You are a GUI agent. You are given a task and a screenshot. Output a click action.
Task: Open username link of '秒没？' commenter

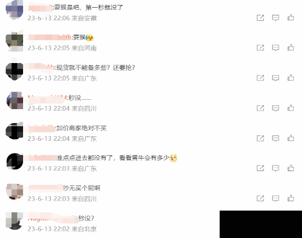(x=53, y=219)
